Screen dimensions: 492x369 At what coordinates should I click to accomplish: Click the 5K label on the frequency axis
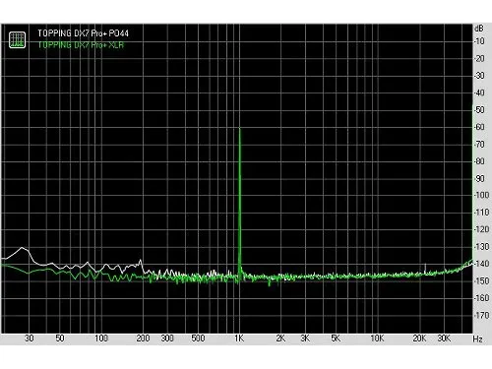[x=336, y=338]
